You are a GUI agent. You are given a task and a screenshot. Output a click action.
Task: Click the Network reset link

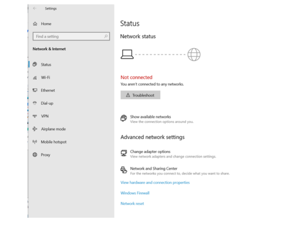coord(132,204)
